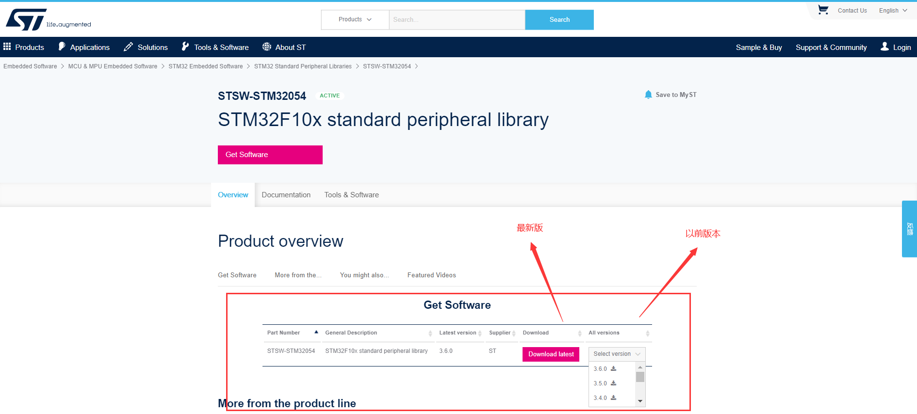Open Sample & Buy menu
The height and width of the screenshot is (414, 917).
click(759, 47)
